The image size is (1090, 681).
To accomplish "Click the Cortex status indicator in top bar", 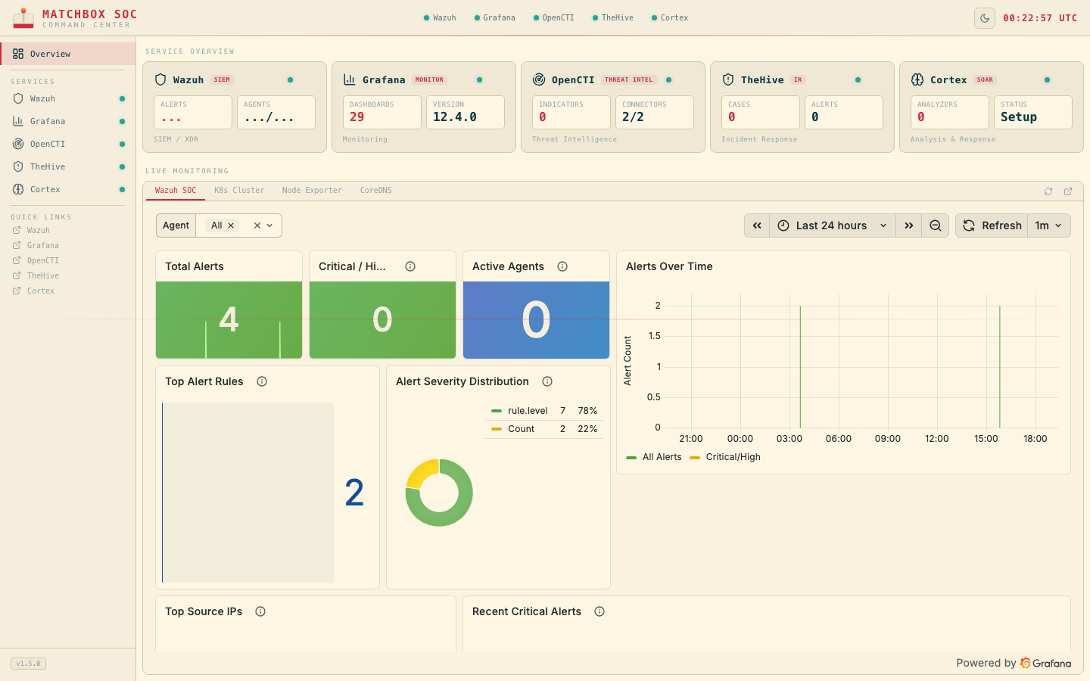I will 670,17.
